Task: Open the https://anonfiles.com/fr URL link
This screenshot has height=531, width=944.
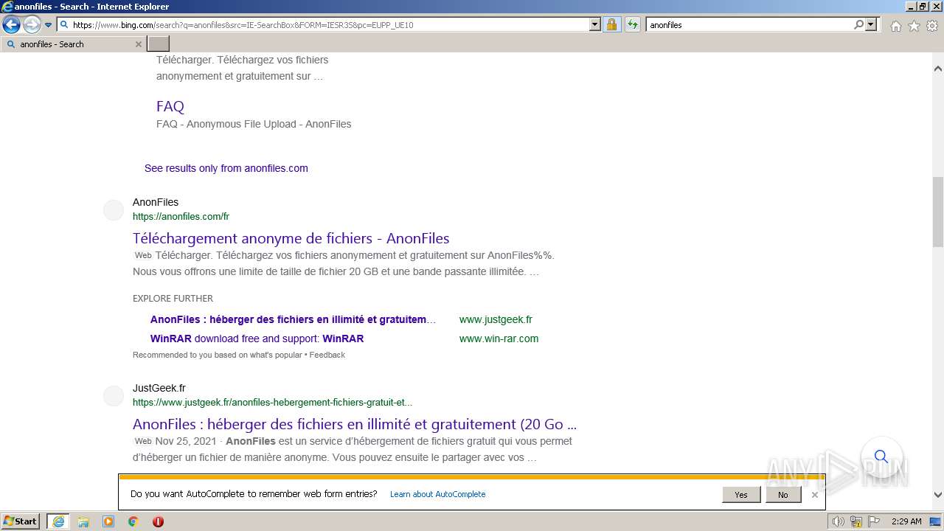Action: point(181,216)
